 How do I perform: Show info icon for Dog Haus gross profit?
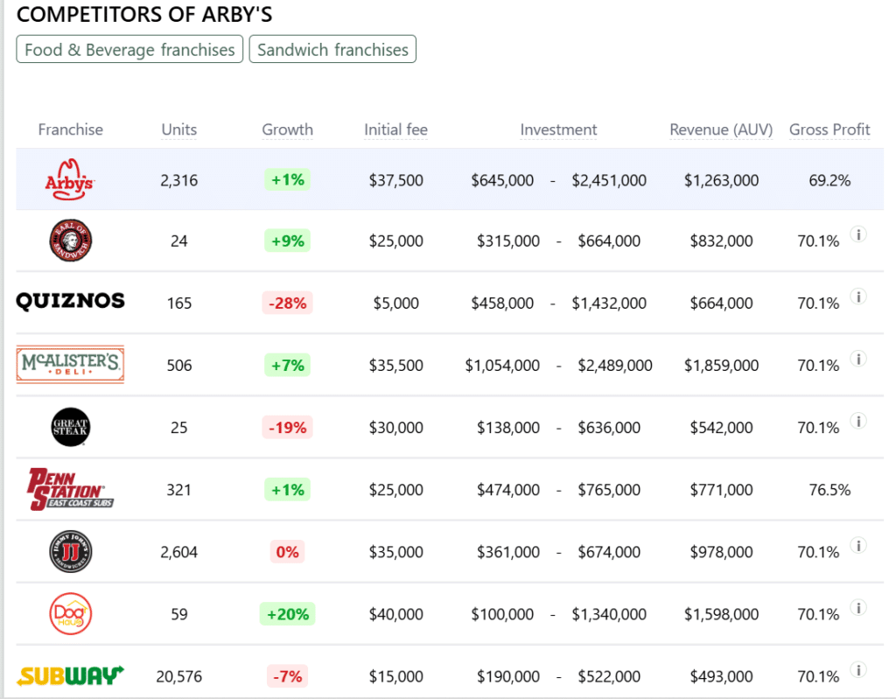[858, 608]
